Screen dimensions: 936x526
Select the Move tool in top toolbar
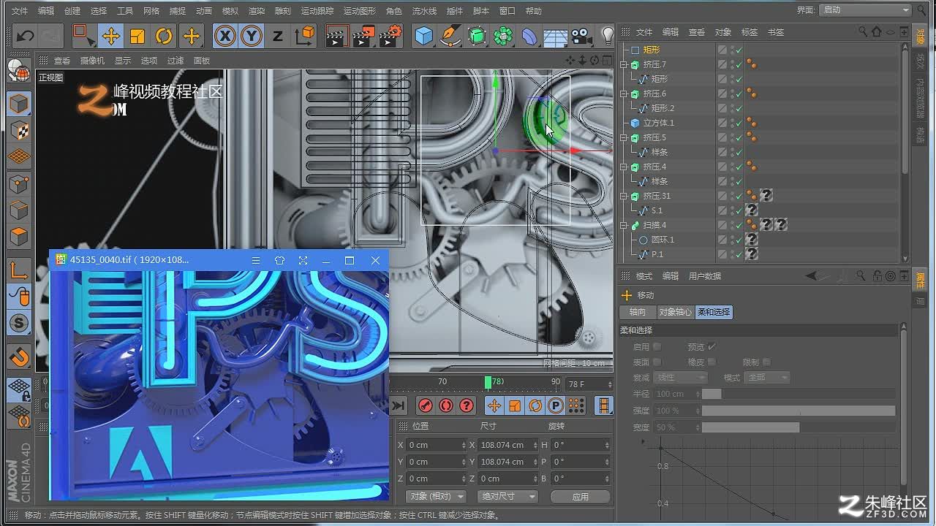(x=111, y=36)
